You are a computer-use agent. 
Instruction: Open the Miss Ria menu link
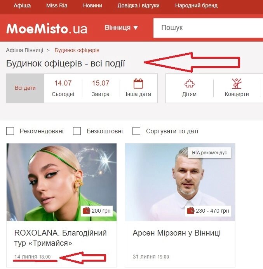pos(57,5)
